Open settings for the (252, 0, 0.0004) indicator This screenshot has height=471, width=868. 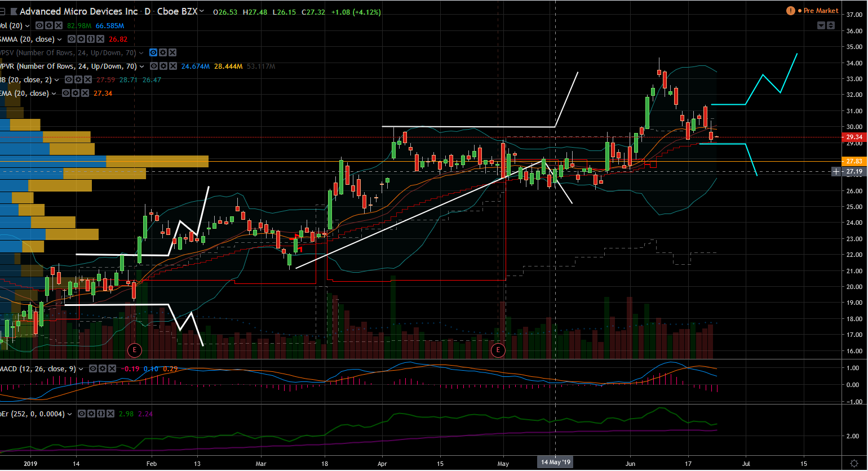click(x=91, y=414)
